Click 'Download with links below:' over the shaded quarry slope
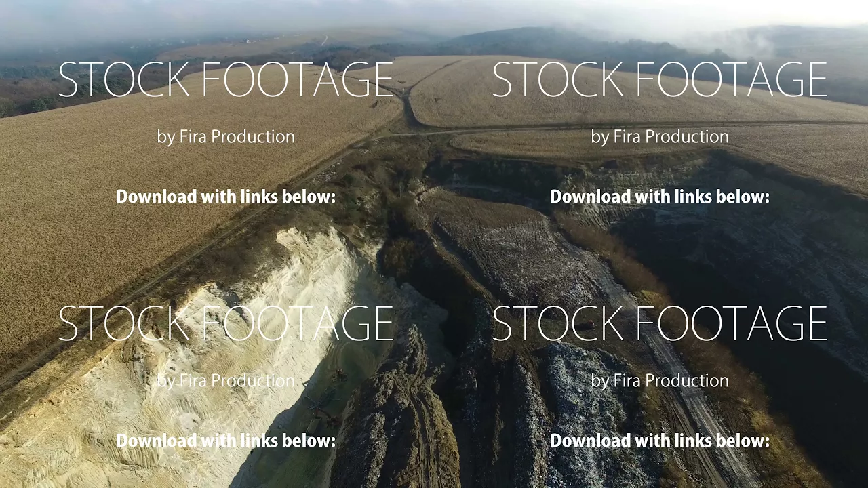 click(x=660, y=197)
